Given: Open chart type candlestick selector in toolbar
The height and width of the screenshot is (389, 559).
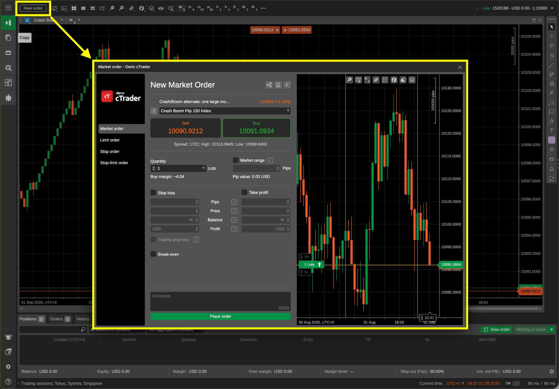Looking at the screenshot, I should (x=132, y=8).
